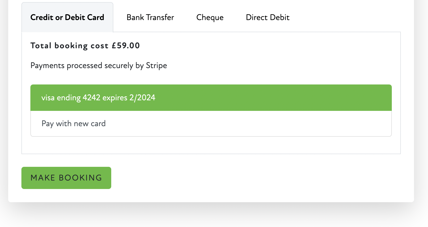Choose the Credit or Debit Card tab
The width and height of the screenshot is (428, 227).
[x=67, y=17]
